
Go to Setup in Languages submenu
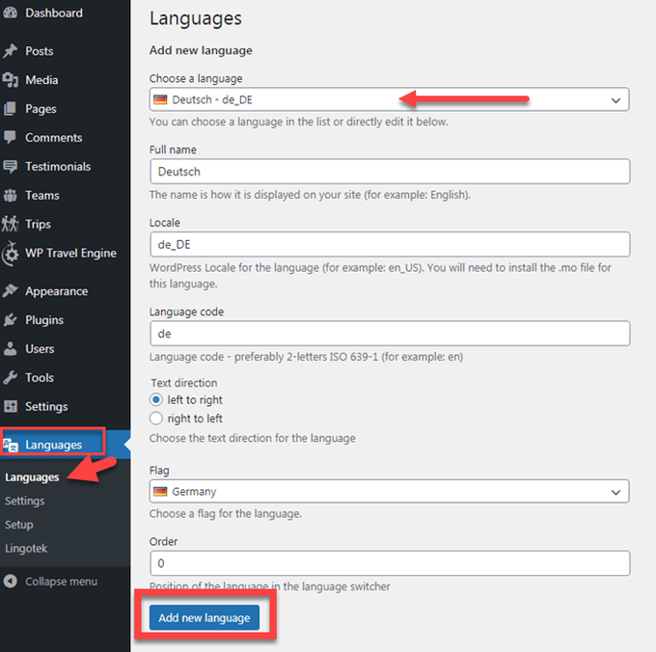point(19,525)
